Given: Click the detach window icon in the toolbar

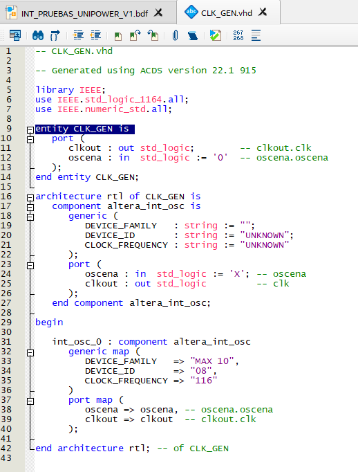Looking at the screenshot, I should (15, 35).
